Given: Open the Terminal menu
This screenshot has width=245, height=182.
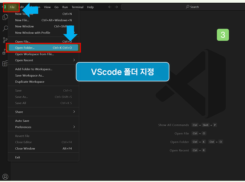Looking at the screenshot, I should coord(77,7).
